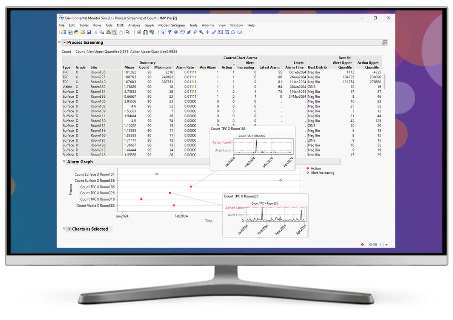The width and height of the screenshot is (453, 320).
Task: Collapse the Process Screening section
Action: 60,42
